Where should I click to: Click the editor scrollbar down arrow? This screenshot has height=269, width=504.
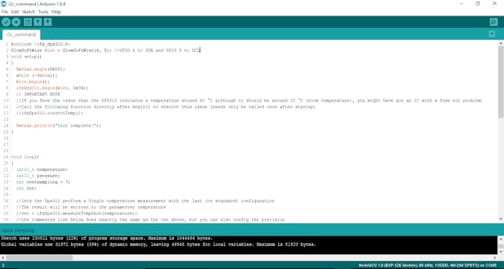pyautogui.click(x=501, y=219)
